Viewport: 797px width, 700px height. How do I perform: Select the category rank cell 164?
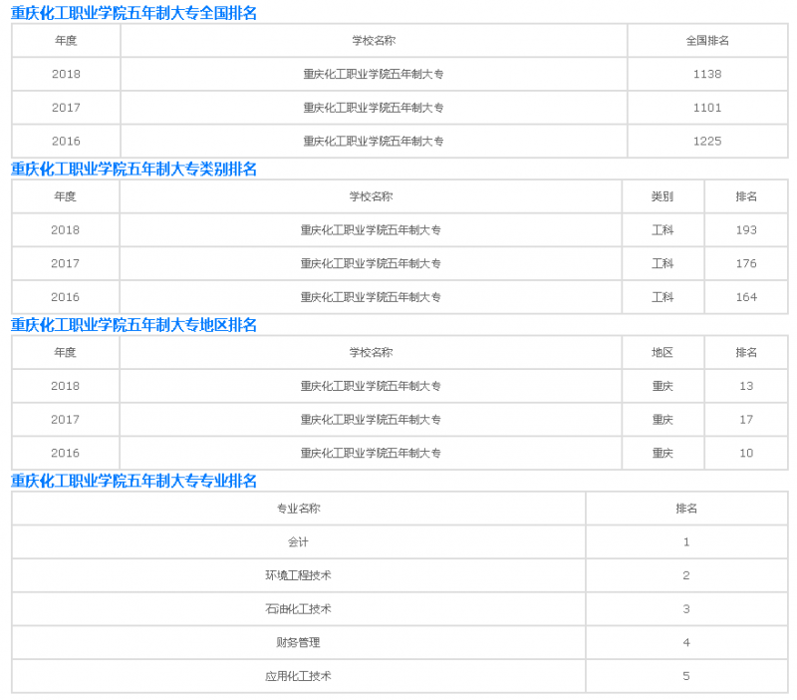746,297
